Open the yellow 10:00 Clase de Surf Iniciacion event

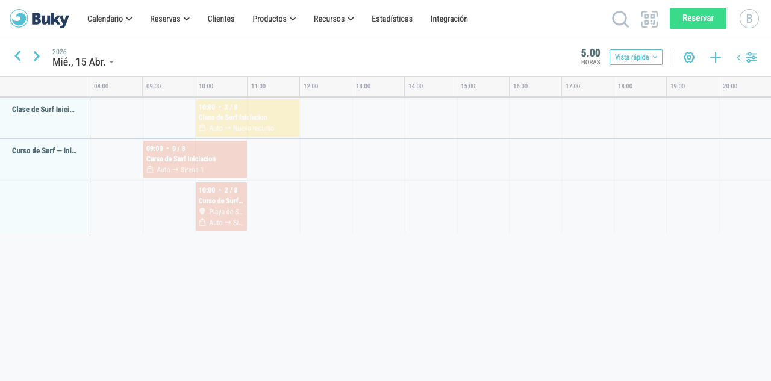click(x=248, y=118)
